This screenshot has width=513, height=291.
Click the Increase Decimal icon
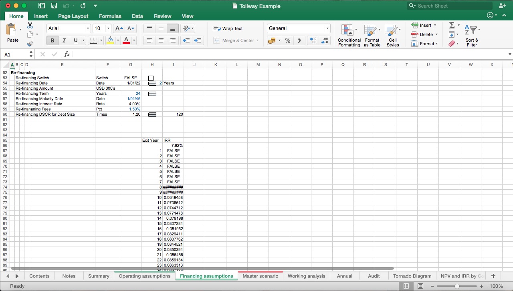[313, 40]
